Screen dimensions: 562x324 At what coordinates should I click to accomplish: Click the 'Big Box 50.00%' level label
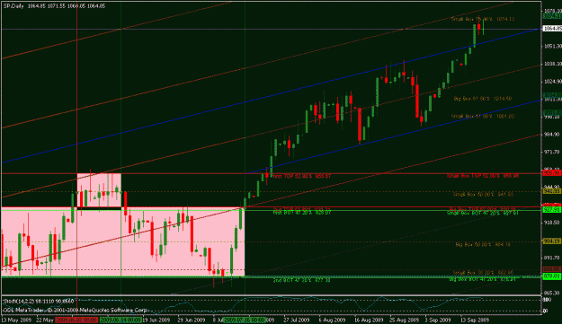point(483,245)
